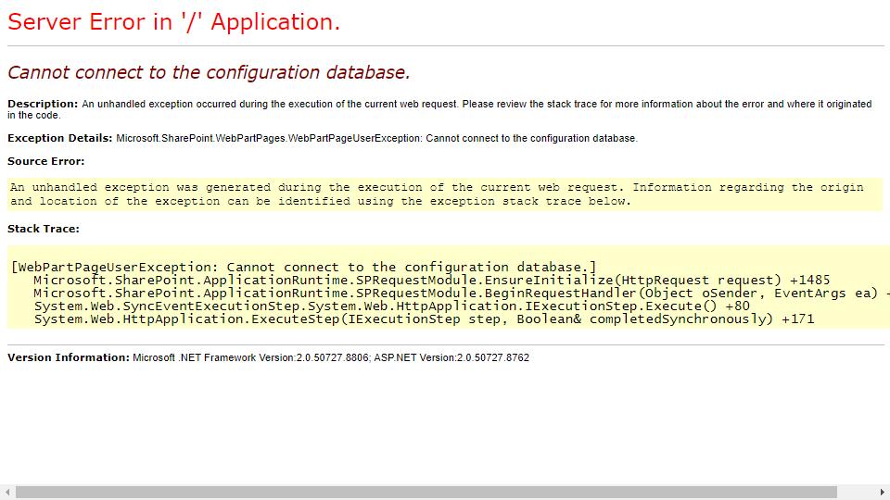Click the horizontal scrollbar thumb

point(426,493)
